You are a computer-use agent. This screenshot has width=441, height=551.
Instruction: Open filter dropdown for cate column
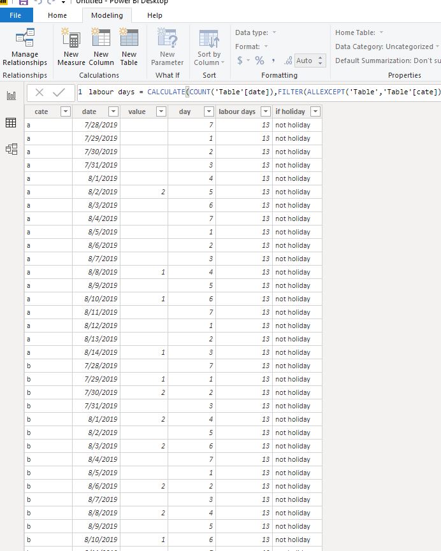coord(66,111)
